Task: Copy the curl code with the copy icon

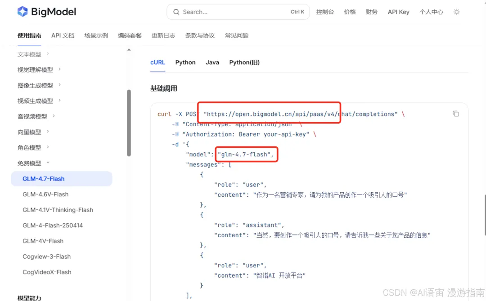Action: 455,114
